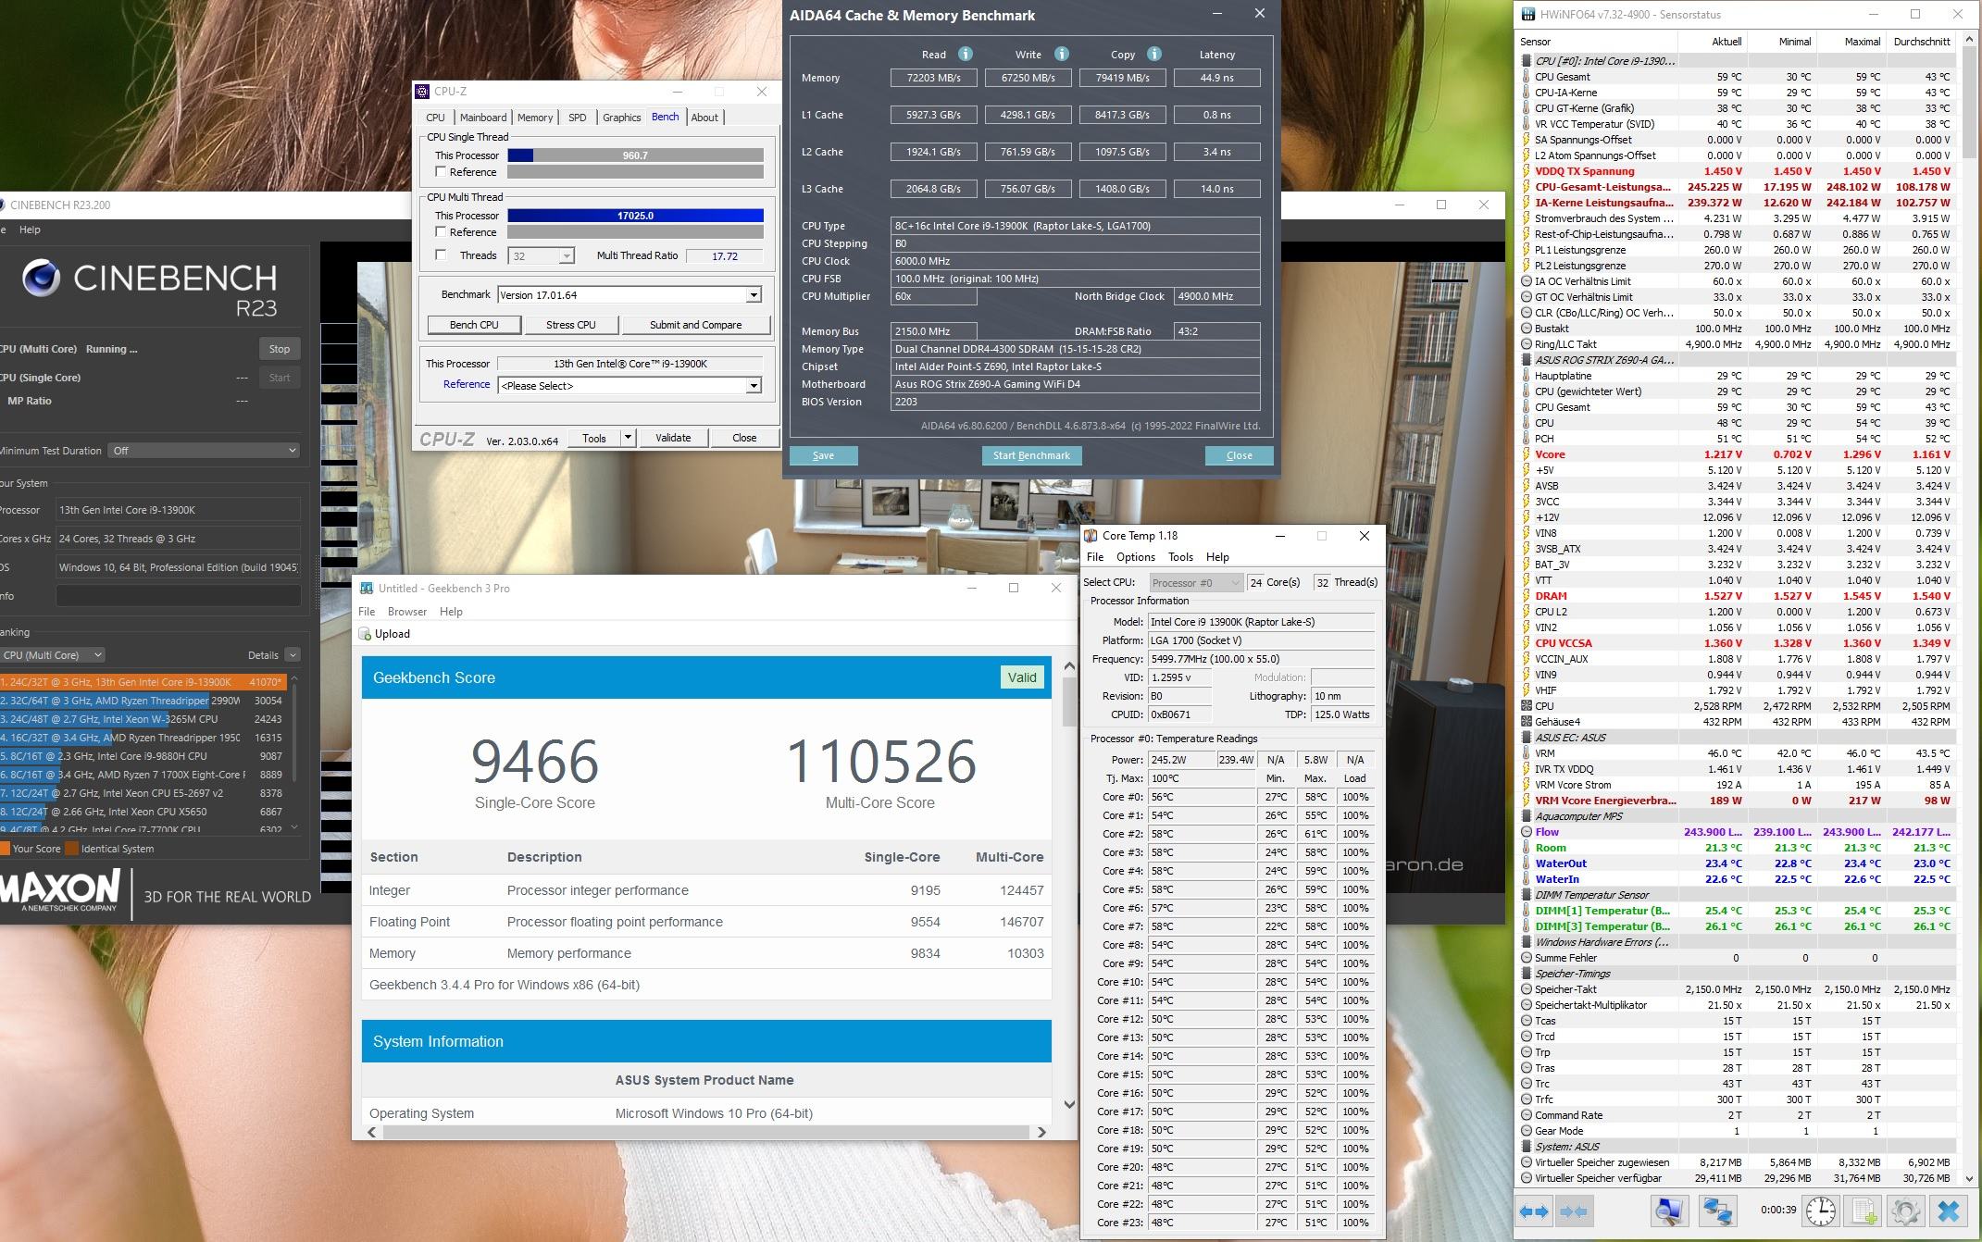Image resolution: width=1982 pixels, height=1242 pixels.
Task: Tick the Threads checkbox in CPU-Z
Action: 441,255
